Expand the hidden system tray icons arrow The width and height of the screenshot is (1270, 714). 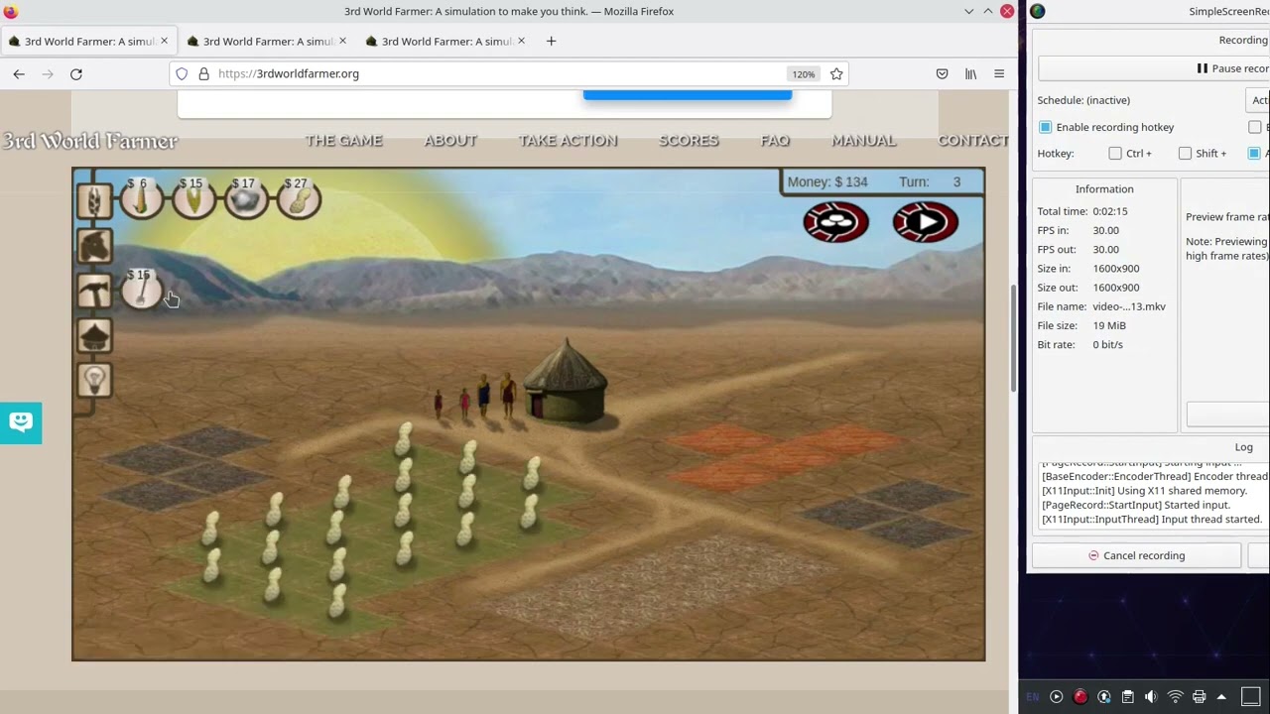[1221, 697]
